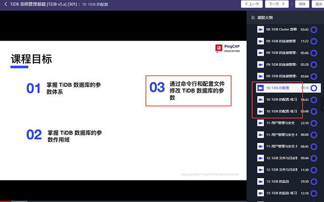Toggle completion circle of the 17:15 lesson

click(x=314, y=88)
